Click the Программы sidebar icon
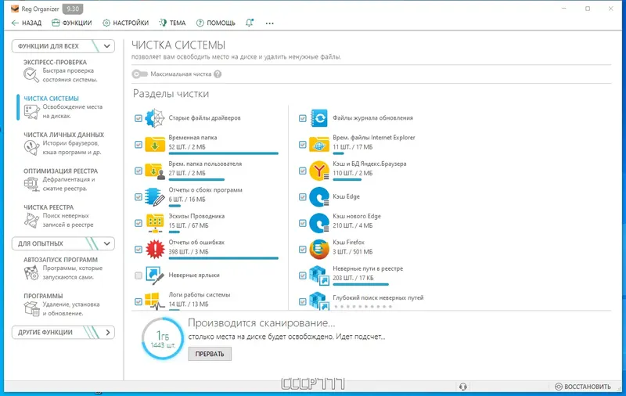626x396 pixels. (31, 308)
